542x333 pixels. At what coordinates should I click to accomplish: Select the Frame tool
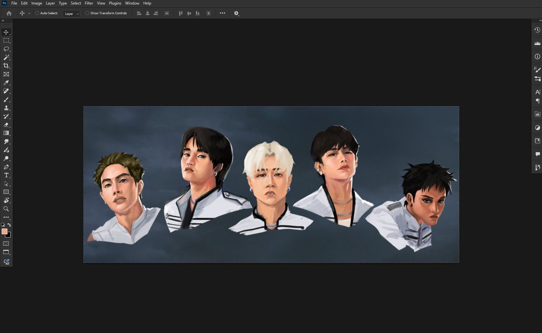6,74
